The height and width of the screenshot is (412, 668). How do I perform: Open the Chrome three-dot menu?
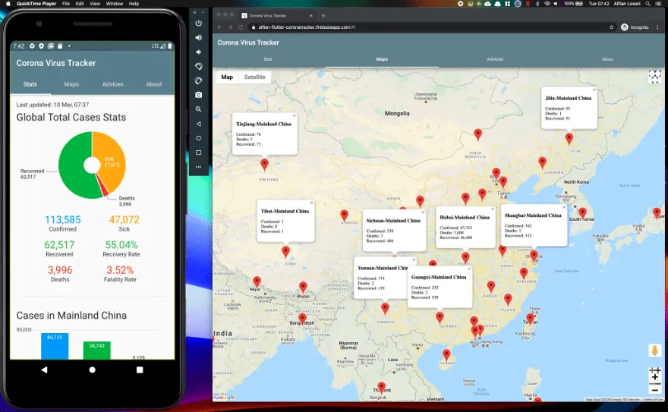(x=658, y=27)
